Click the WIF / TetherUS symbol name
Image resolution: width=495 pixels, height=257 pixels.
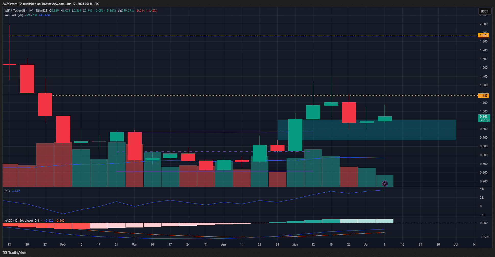click(x=15, y=11)
